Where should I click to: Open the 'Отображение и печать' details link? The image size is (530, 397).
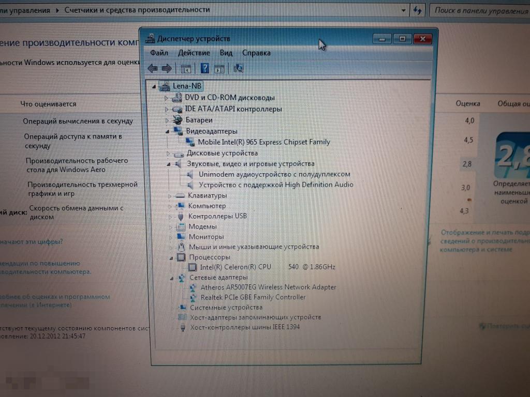pos(484,241)
